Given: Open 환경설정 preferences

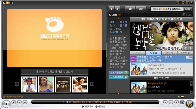Looking at the screenshot, I should [100, 107].
